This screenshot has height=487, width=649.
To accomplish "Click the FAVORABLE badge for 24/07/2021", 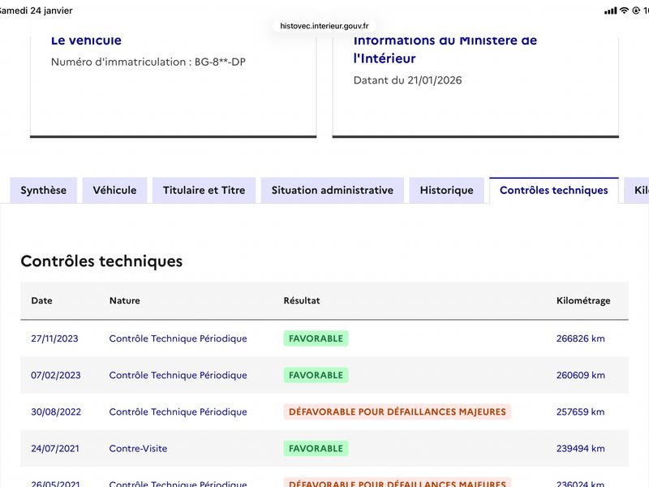I will (316, 449).
